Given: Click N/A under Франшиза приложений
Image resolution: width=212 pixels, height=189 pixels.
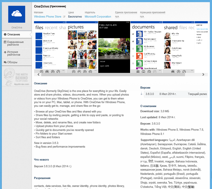Looking at the screenshot, I should tap(142, 17).
